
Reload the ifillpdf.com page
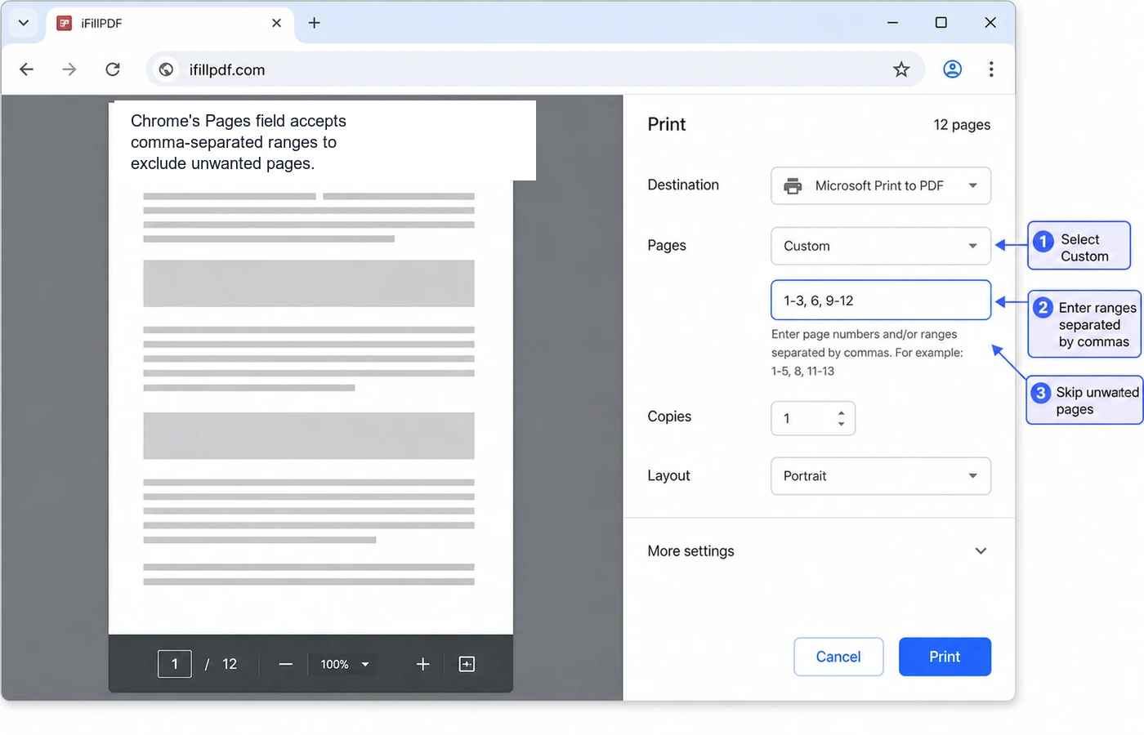(x=113, y=69)
